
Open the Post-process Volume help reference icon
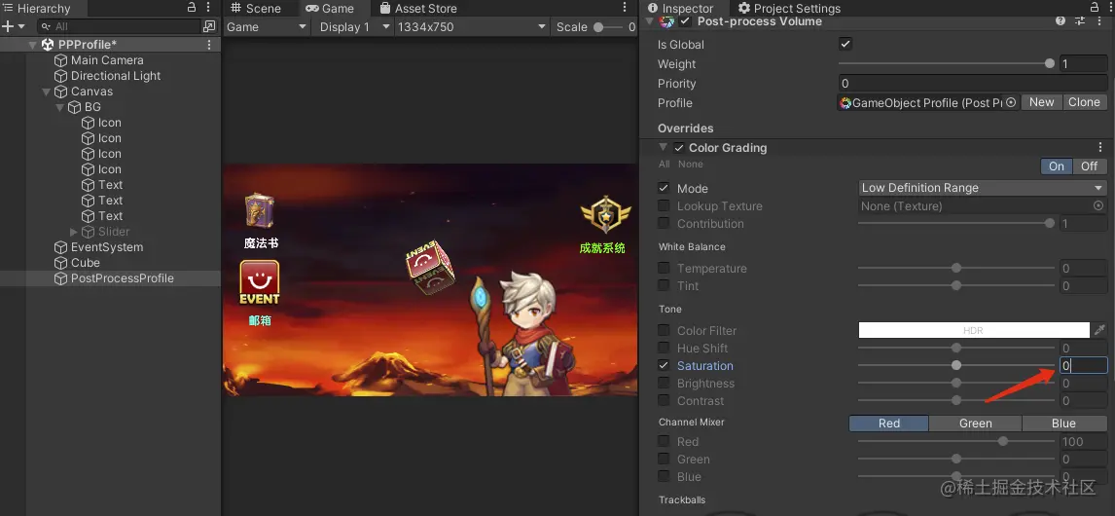(x=1061, y=21)
